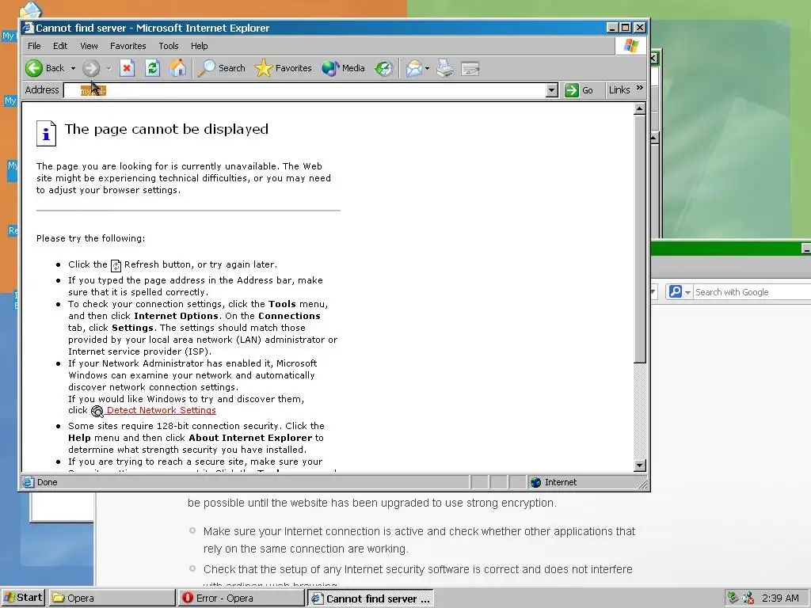
Task: Click the small Refresh icon in the instructions
Action: [x=116, y=266]
